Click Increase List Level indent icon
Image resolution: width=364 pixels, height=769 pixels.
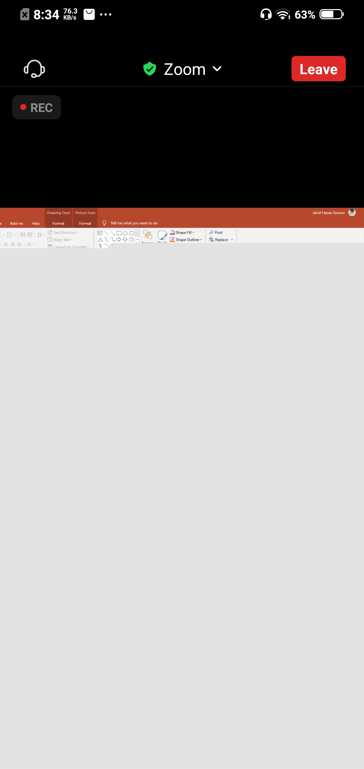point(30,234)
